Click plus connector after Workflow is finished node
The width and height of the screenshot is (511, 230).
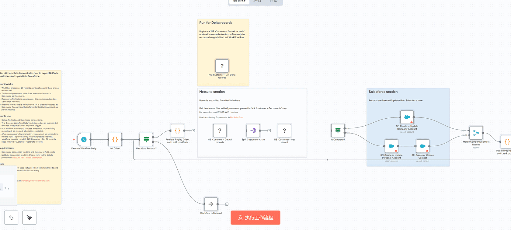(227, 204)
